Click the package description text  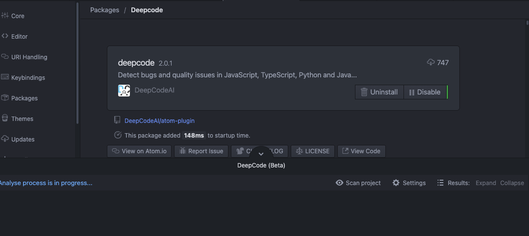[x=237, y=75]
